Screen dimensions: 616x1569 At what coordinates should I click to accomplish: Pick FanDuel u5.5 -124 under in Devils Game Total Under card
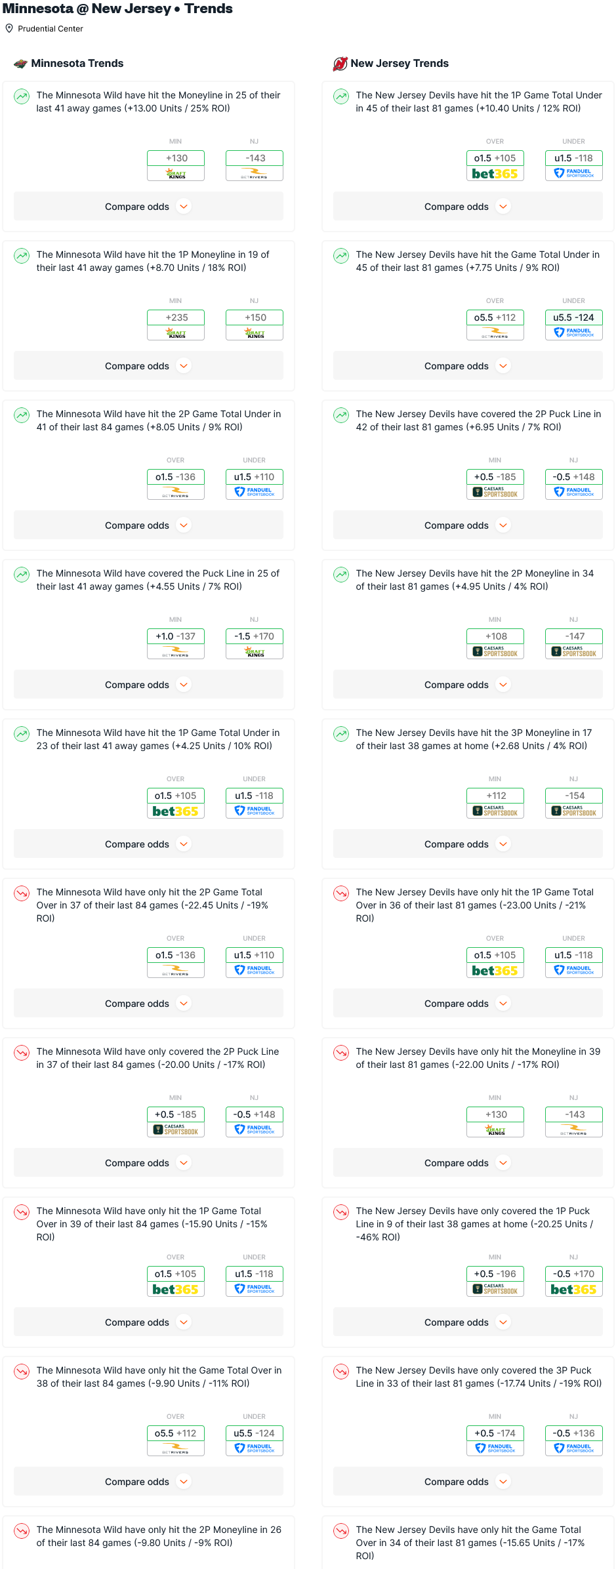pos(574,325)
